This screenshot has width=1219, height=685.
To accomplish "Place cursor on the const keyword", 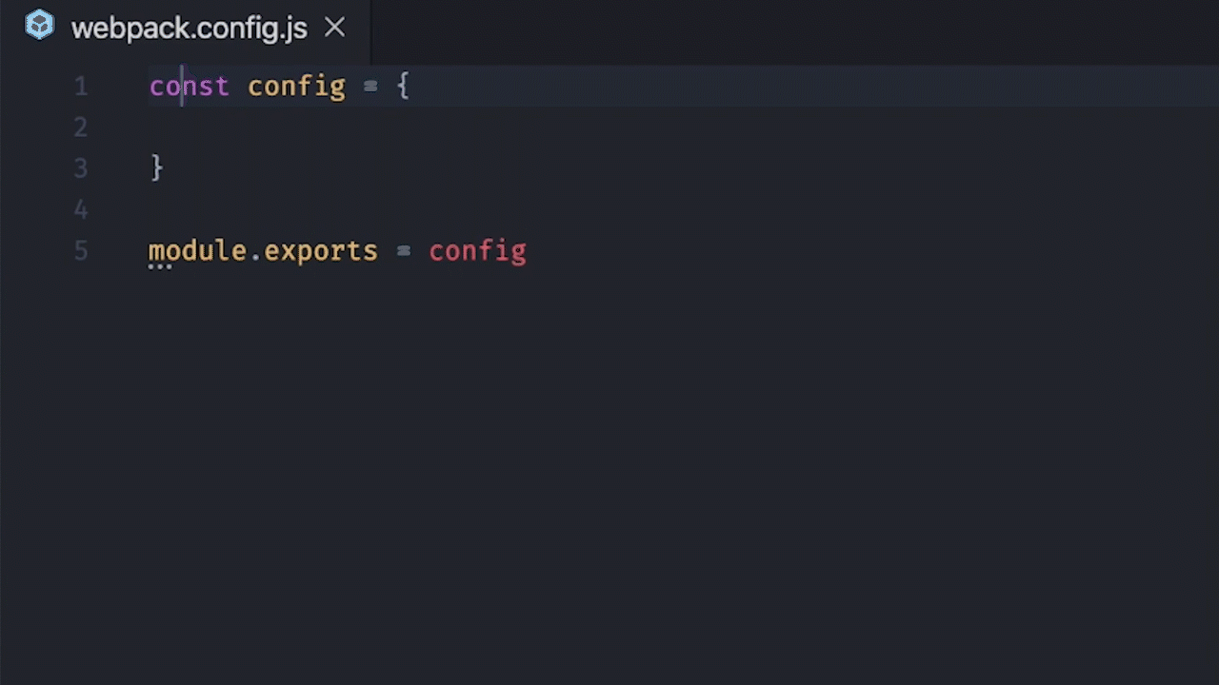I will coord(189,87).
